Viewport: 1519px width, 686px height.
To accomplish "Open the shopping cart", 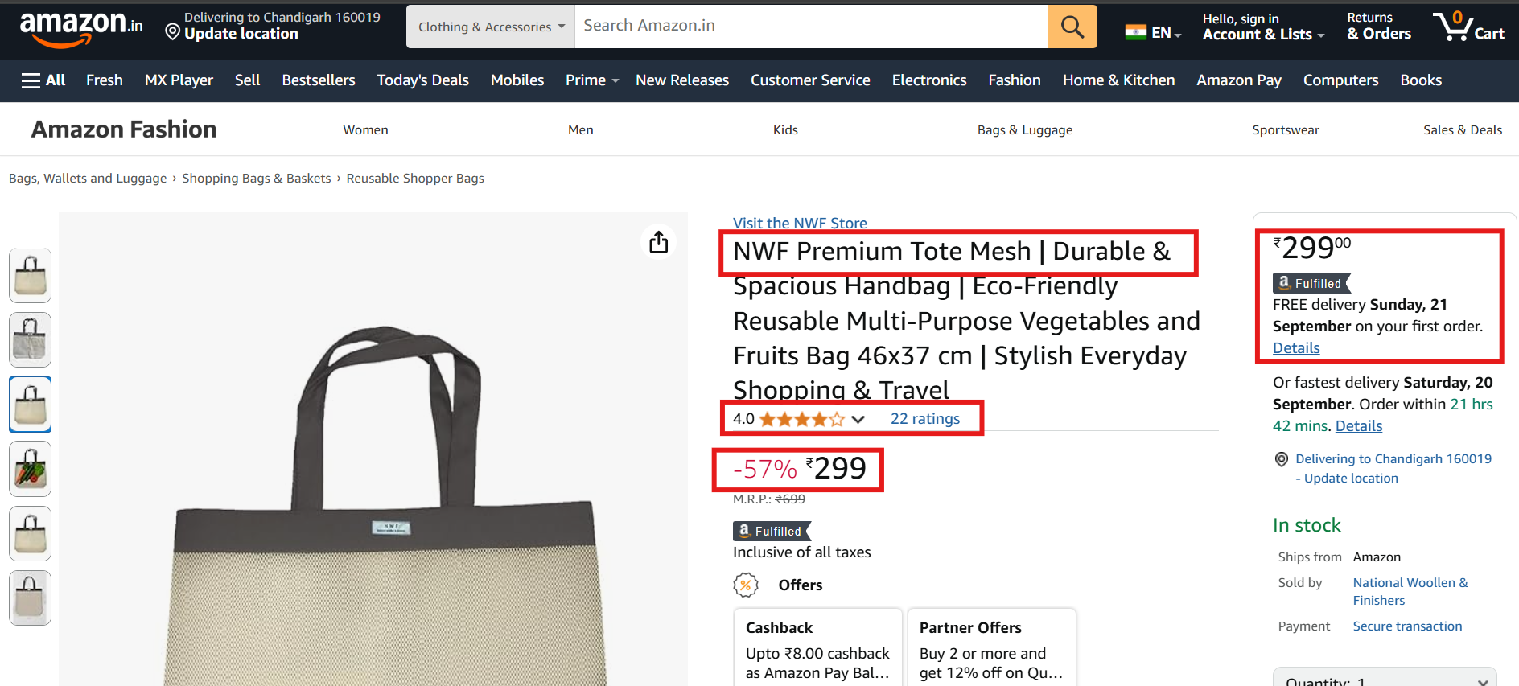I will (x=1468, y=27).
